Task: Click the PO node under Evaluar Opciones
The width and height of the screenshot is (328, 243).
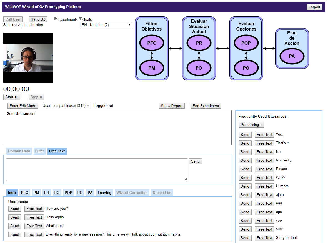Action: point(246,68)
